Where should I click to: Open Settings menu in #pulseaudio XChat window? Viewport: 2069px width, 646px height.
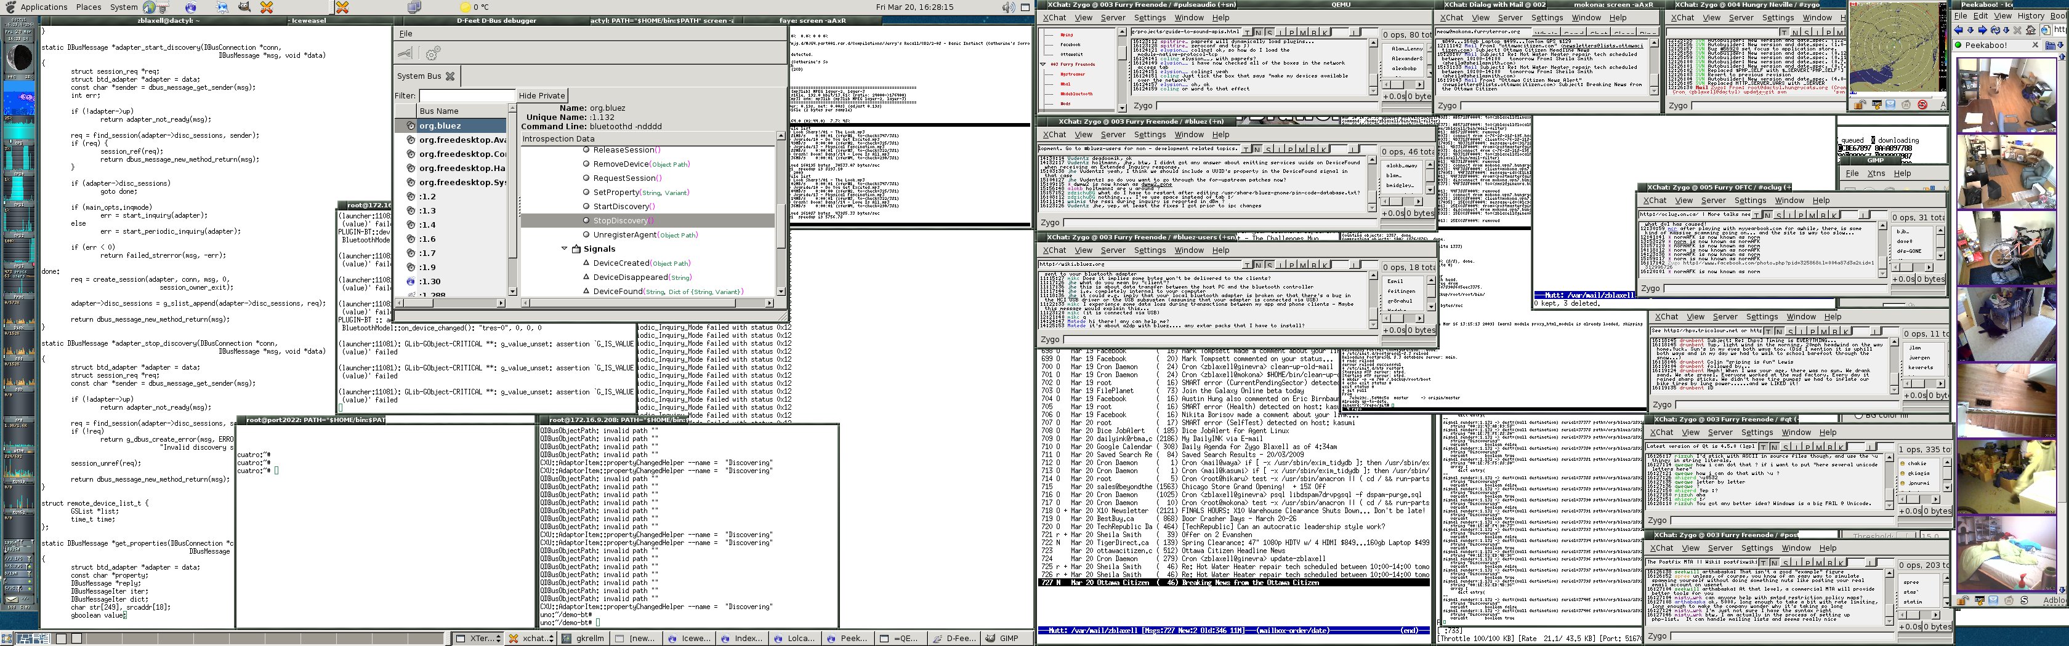pos(1150,18)
